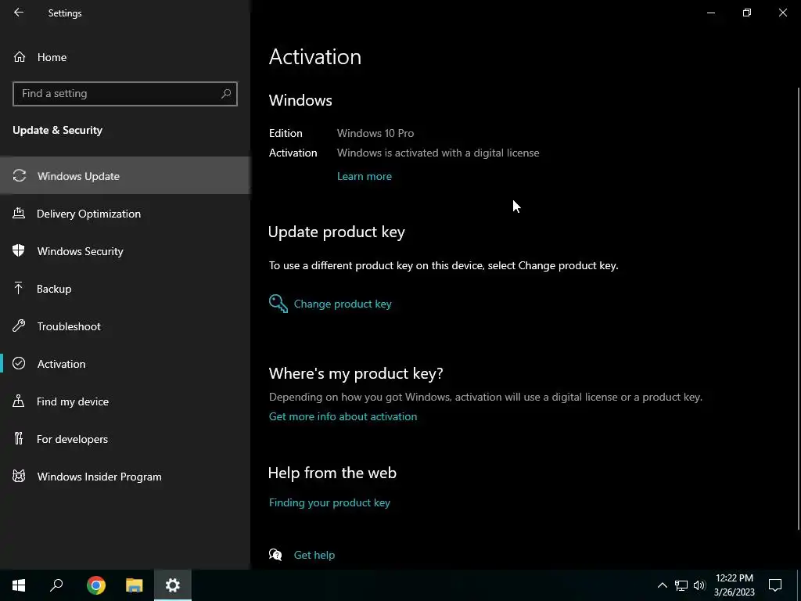Close the Settings window
Image resolution: width=801 pixels, height=601 pixels.
tap(782, 13)
